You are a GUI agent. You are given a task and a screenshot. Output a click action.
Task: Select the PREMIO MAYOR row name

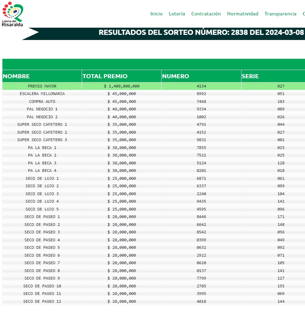pos(42,86)
